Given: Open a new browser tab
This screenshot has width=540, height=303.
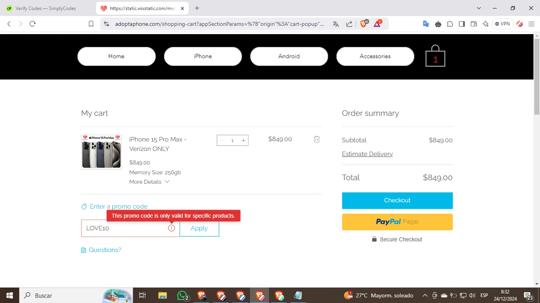Looking at the screenshot, I should coord(197,8).
